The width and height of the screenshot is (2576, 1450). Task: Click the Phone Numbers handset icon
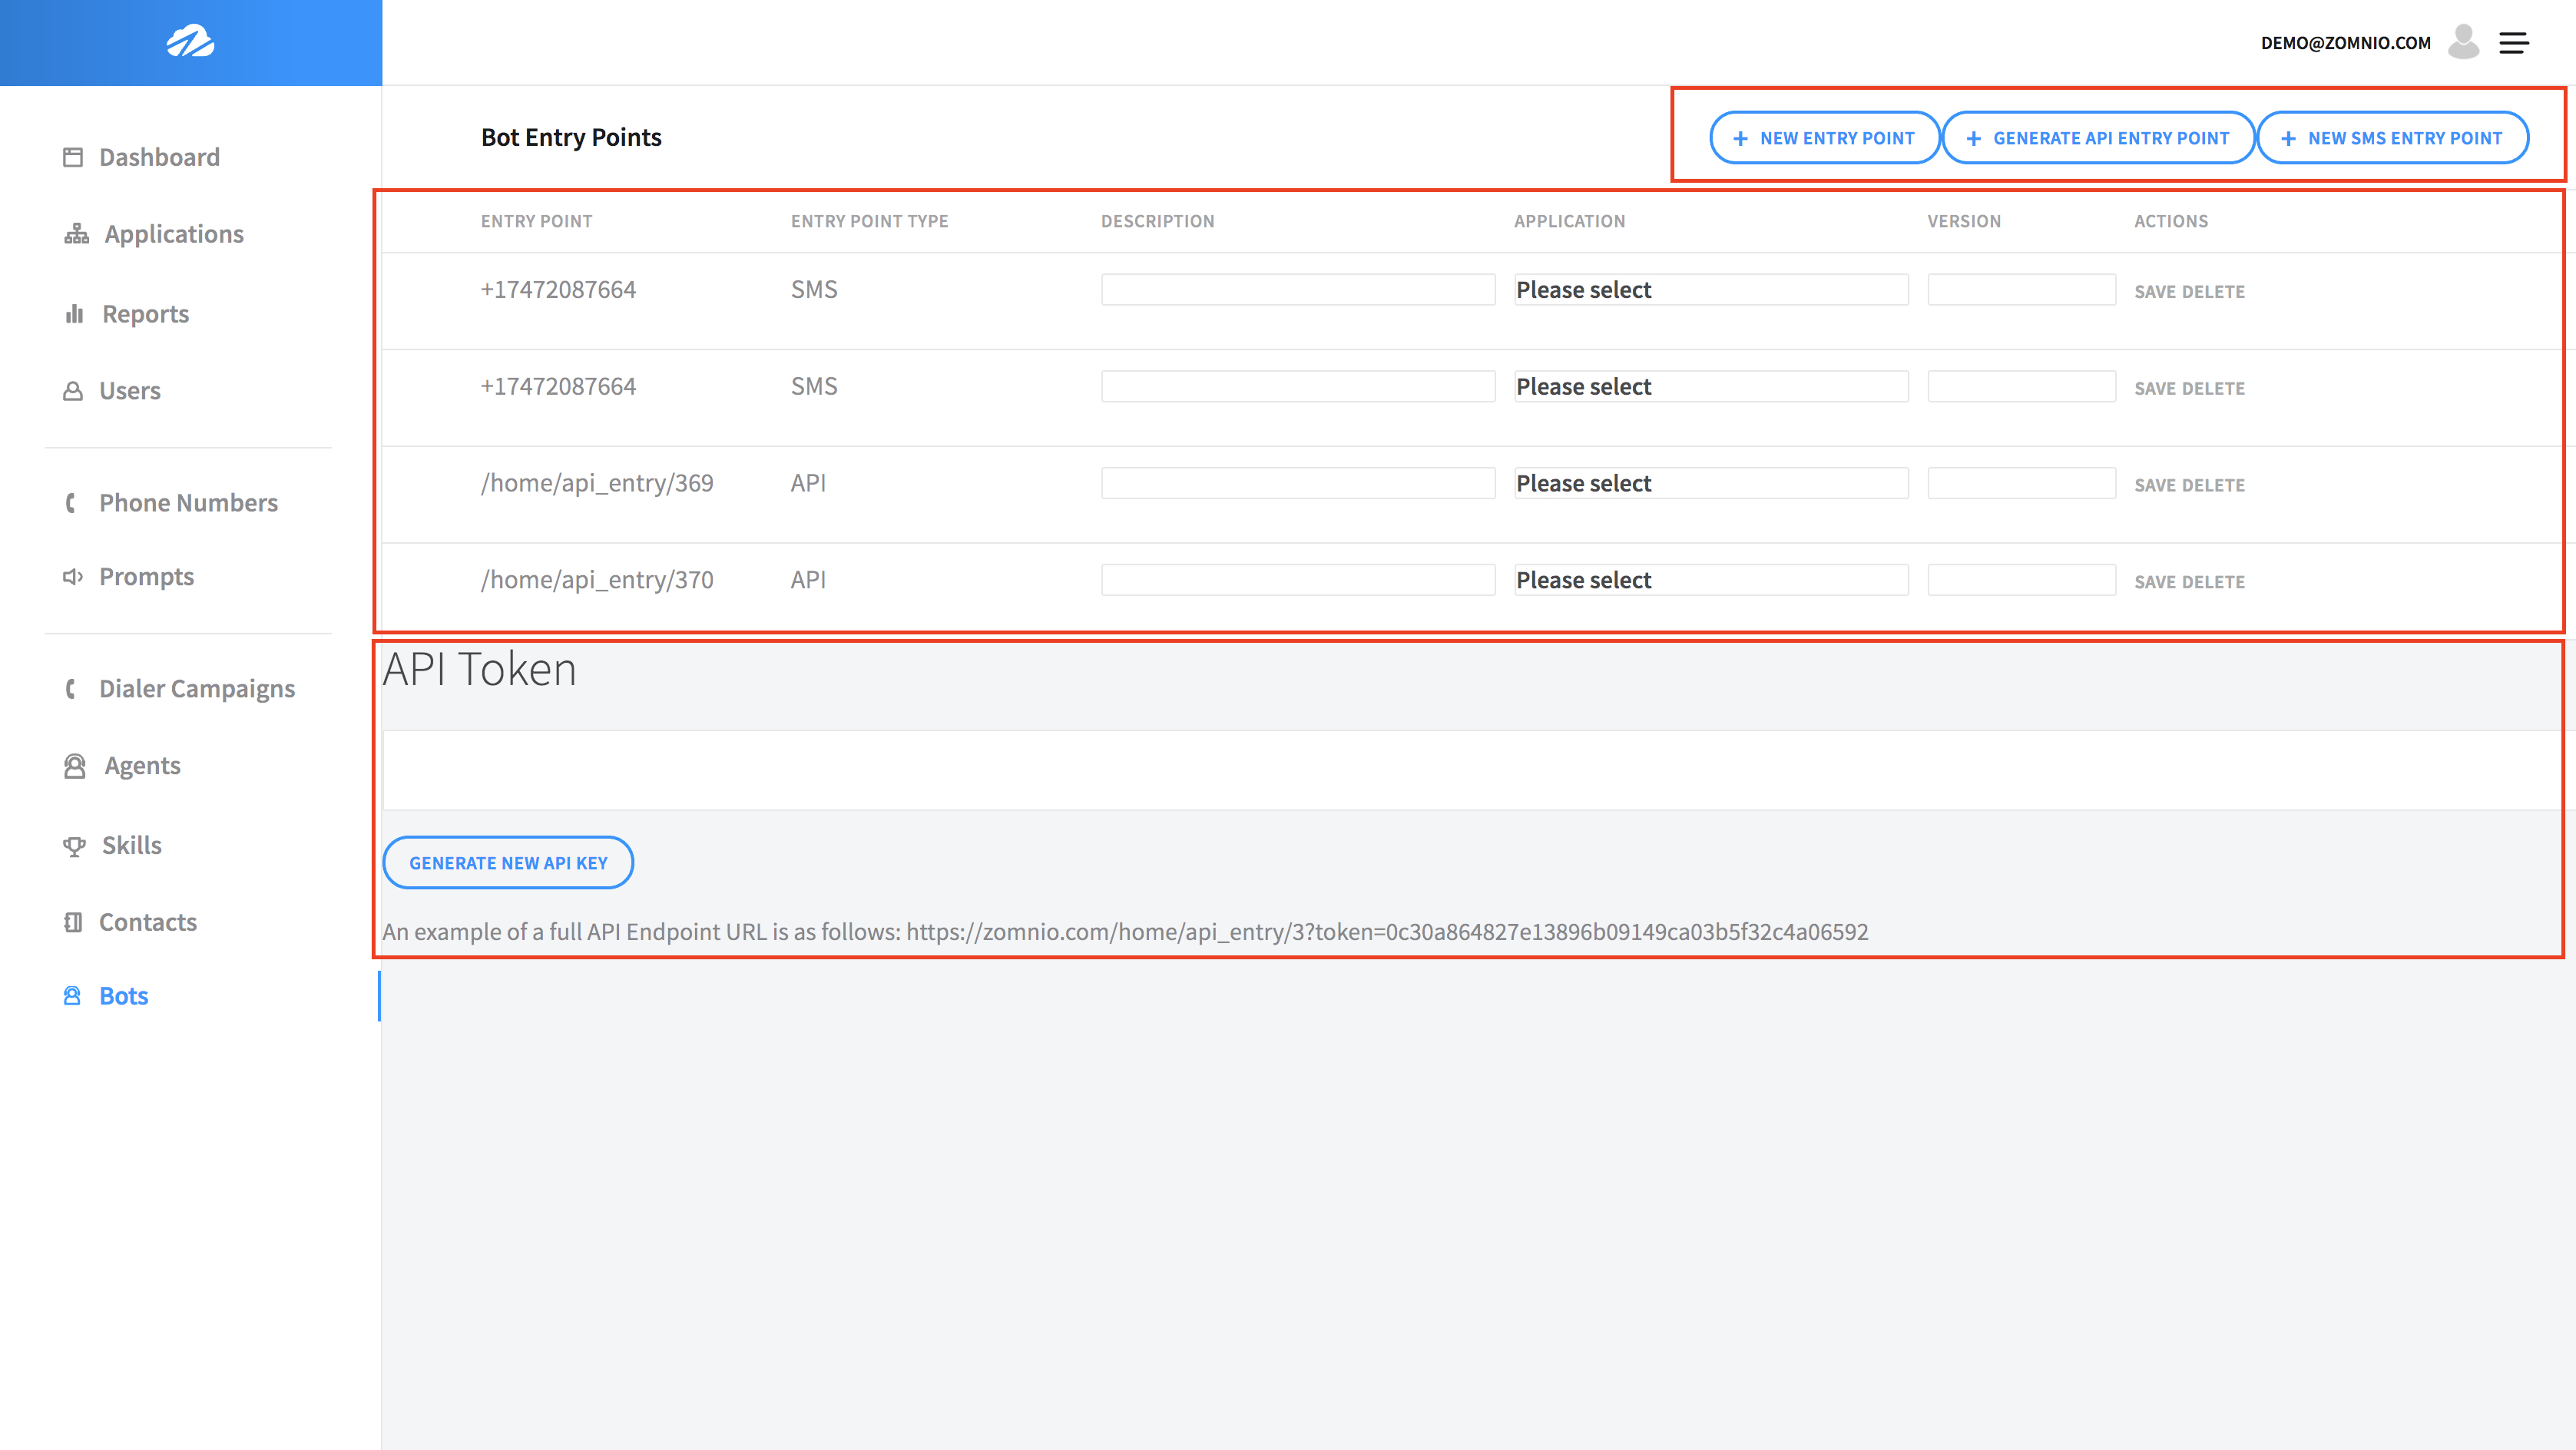click(x=71, y=503)
